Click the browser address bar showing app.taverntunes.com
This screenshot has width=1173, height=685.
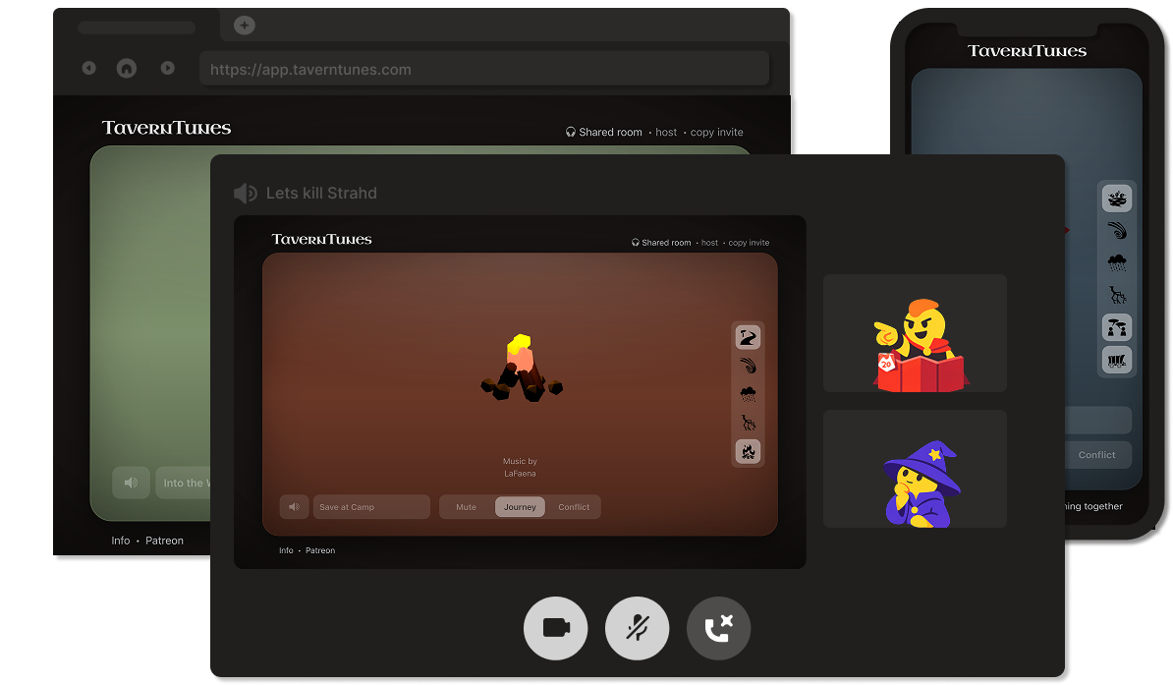tap(484, 68)
